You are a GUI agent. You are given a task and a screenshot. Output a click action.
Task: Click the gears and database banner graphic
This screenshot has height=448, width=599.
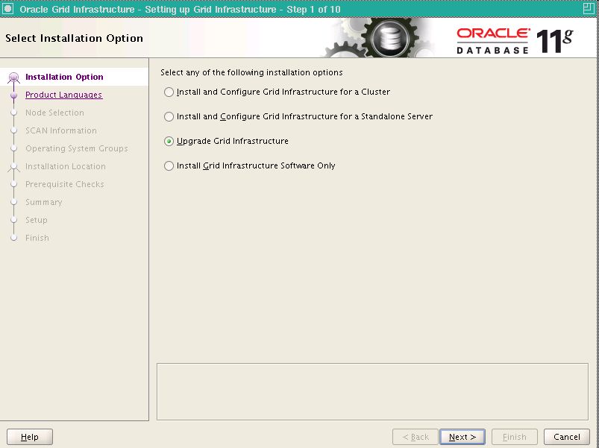click(380, 39)
